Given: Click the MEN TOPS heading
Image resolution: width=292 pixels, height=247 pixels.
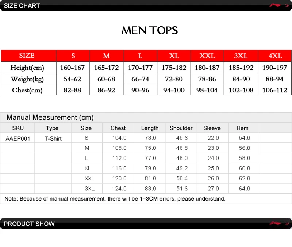Looking at the screenshot, I should [150, 30].
